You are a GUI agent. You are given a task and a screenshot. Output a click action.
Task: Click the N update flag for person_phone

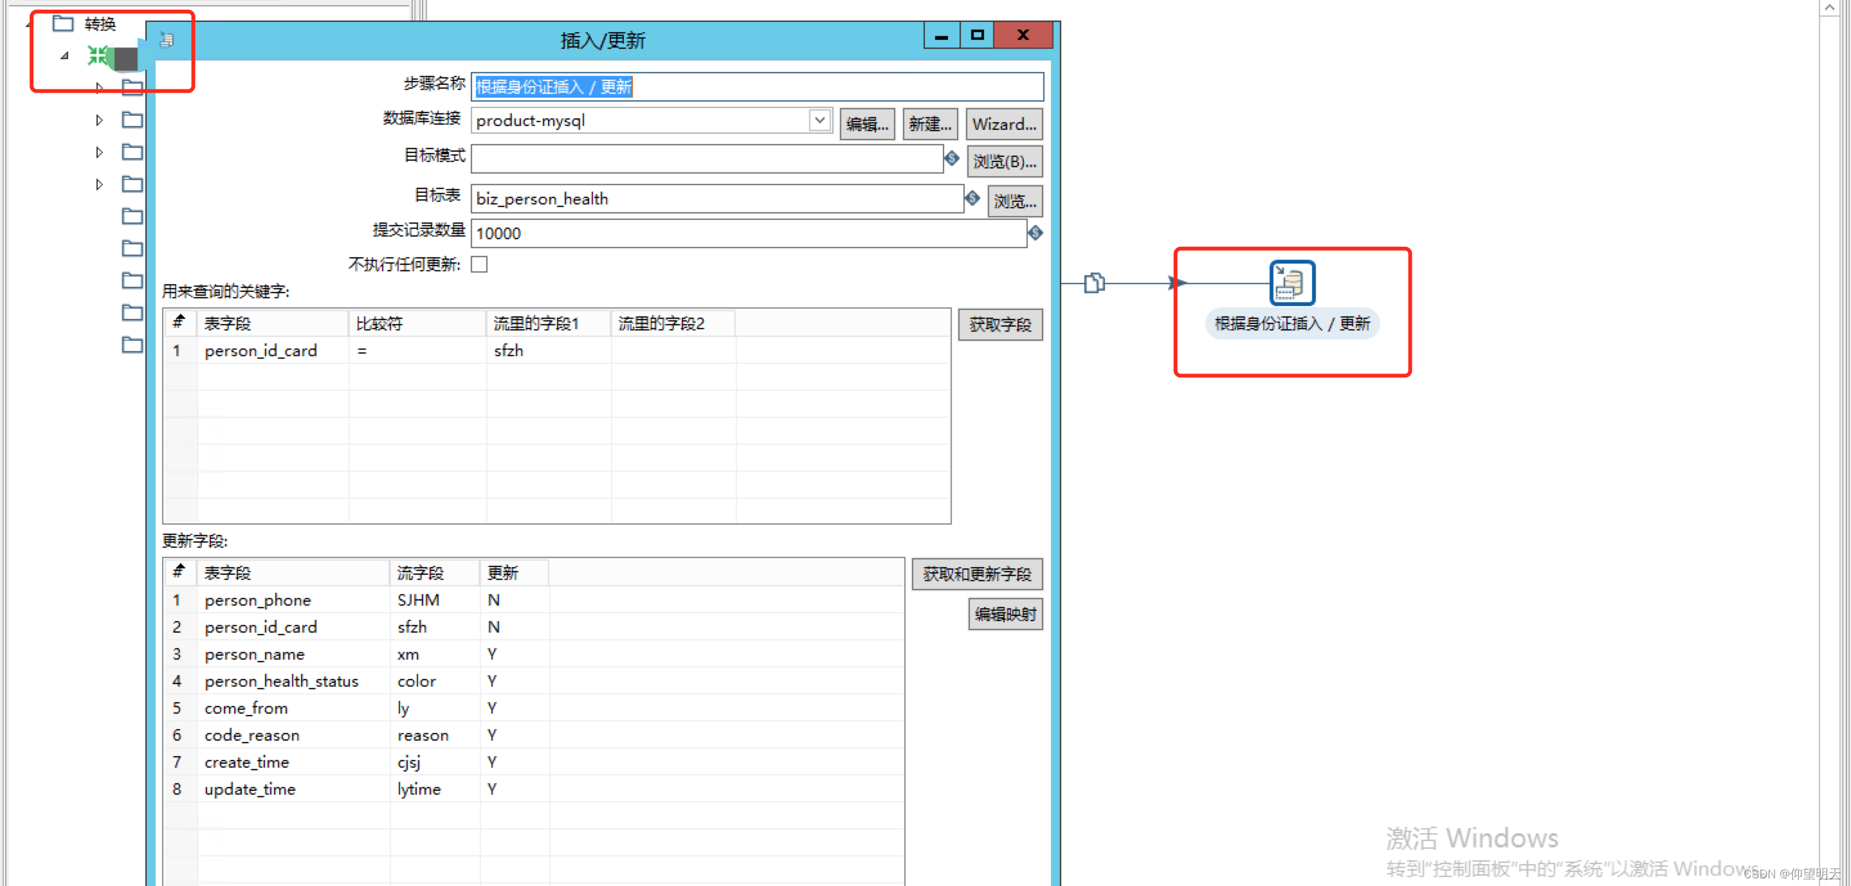point(515,600)
